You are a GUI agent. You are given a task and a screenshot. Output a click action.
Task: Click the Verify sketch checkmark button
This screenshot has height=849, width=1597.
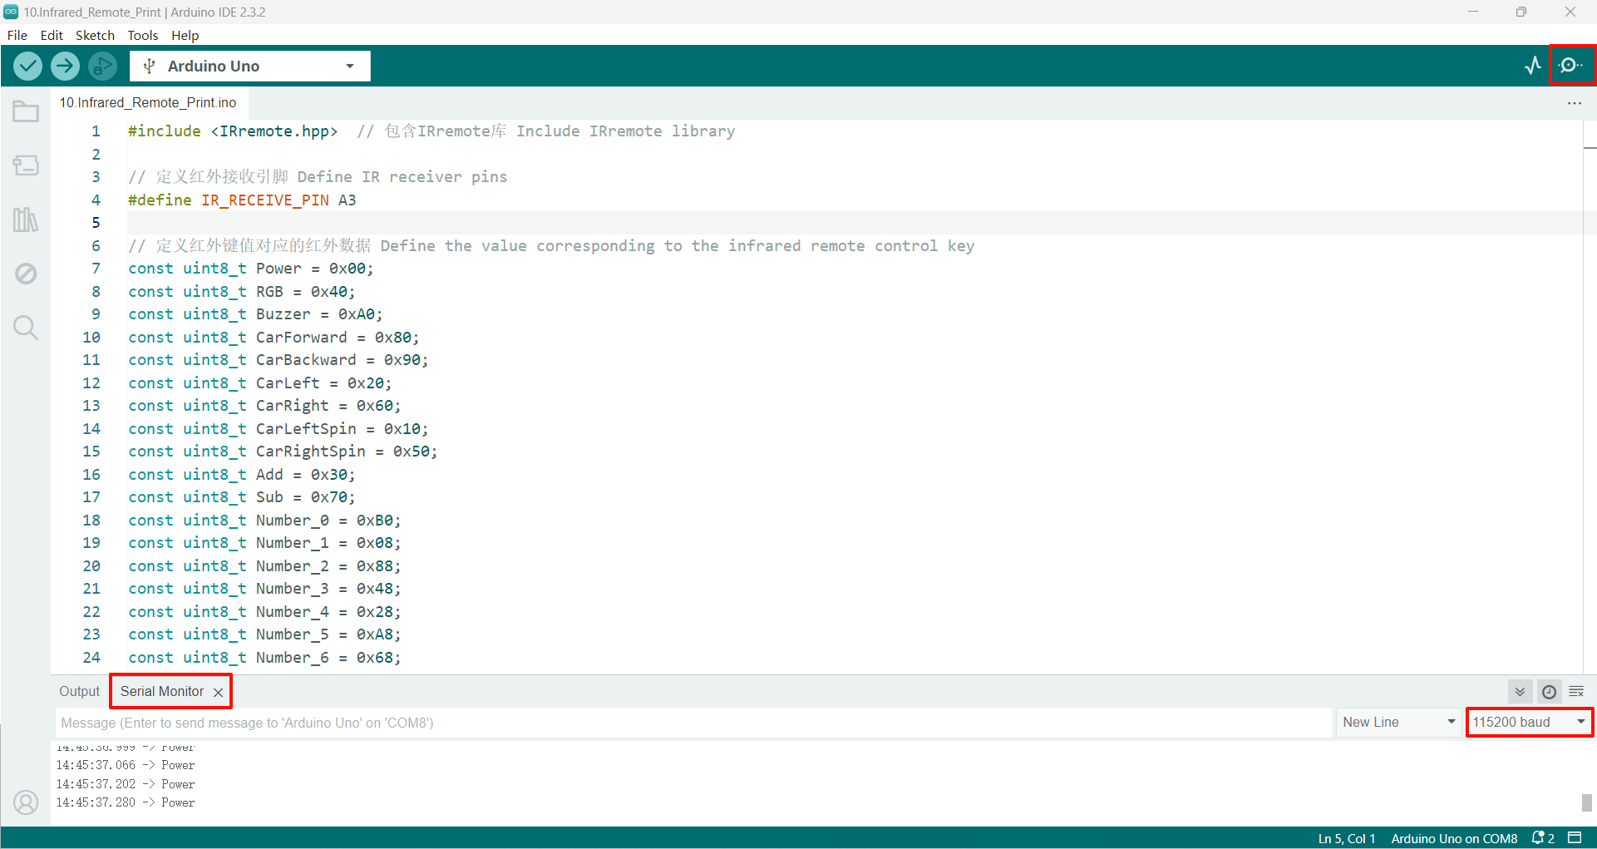28,66
